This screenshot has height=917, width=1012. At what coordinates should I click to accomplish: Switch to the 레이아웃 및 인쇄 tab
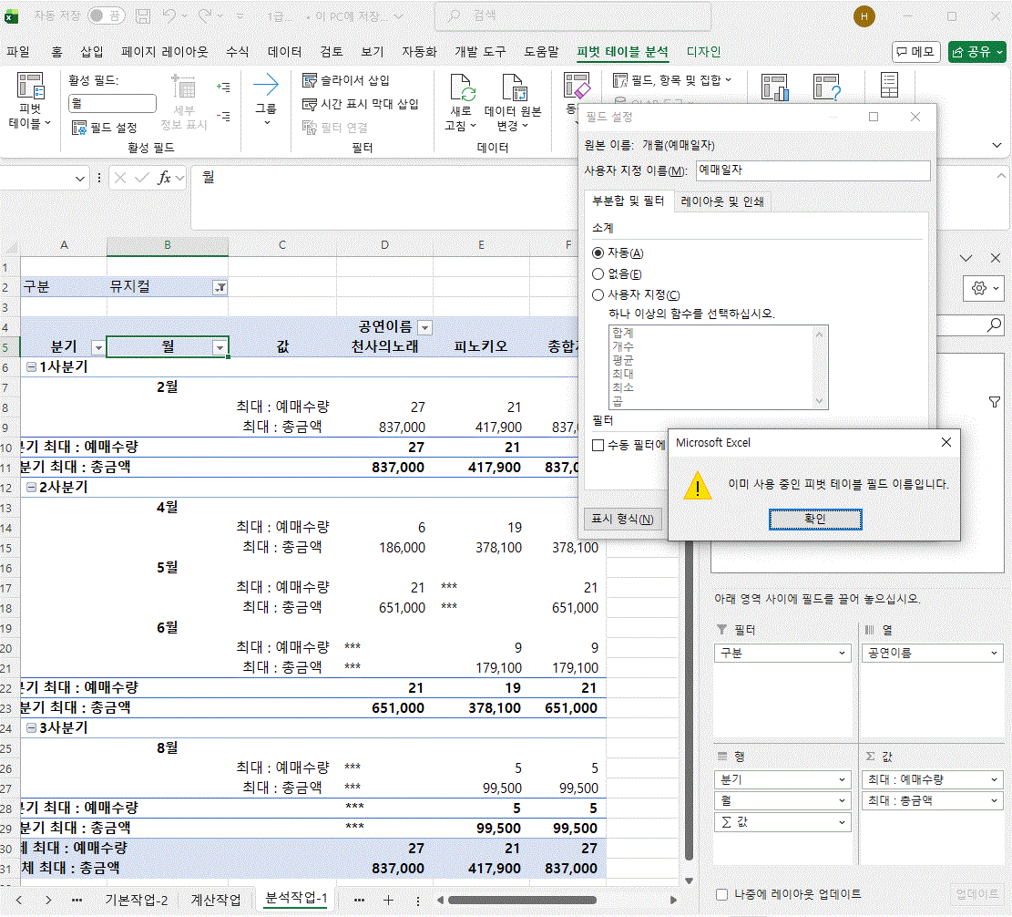[x=722, y=201]
